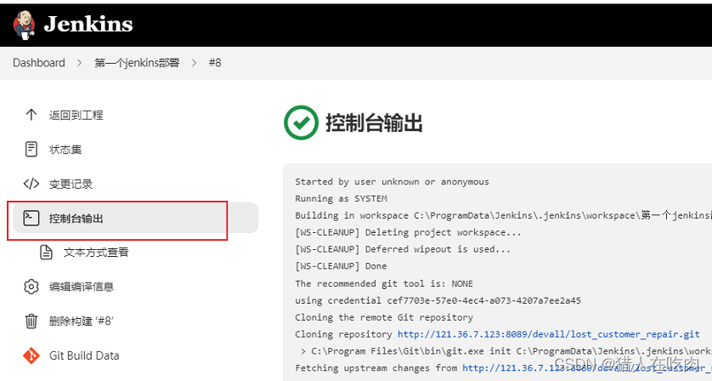
Task: Expand chevron after Dashboard breadcrumb
Action: 80,63
